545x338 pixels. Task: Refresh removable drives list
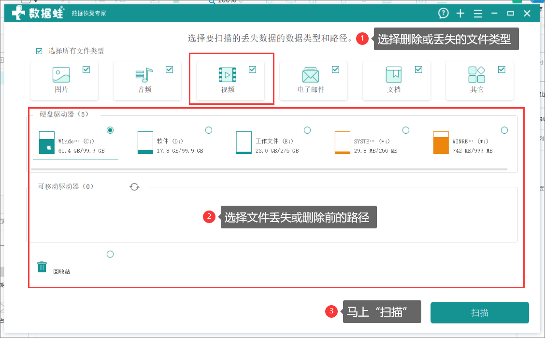point(134,187)
